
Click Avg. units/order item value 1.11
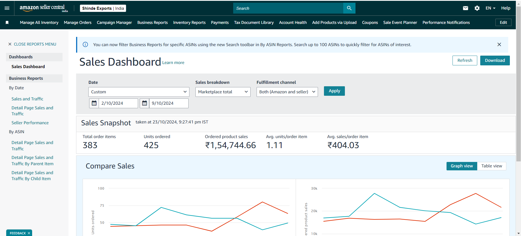tap(274, 145)
